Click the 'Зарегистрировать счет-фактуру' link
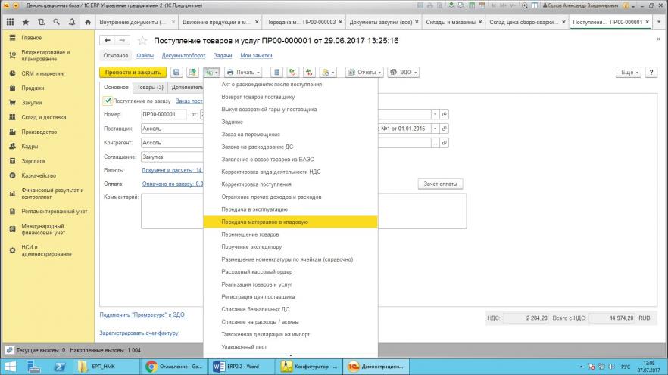Screen dimensions: 668x375 click(x=138, y=333)
